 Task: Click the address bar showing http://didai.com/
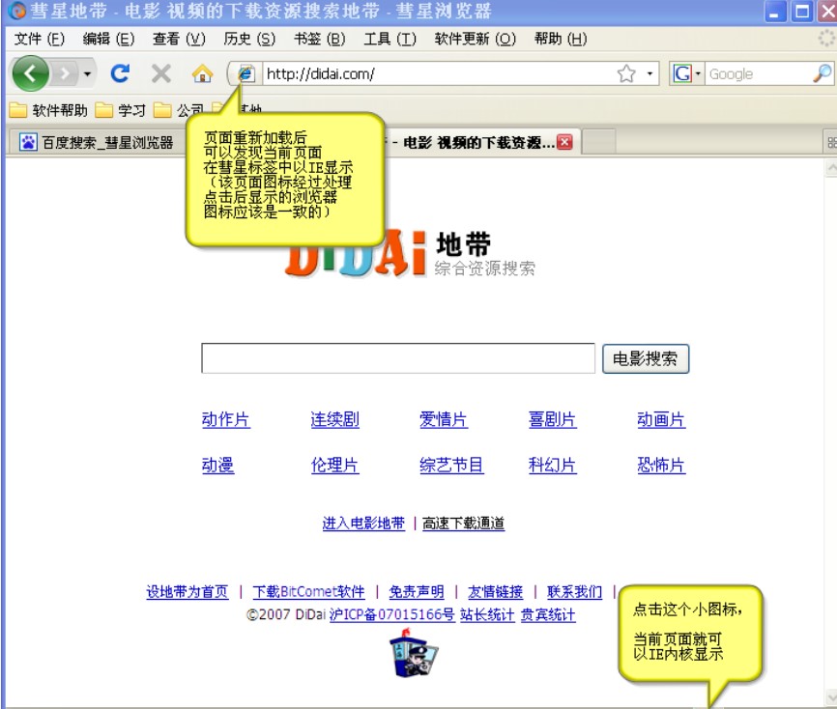pyautogui.click(x=438, y=73)
